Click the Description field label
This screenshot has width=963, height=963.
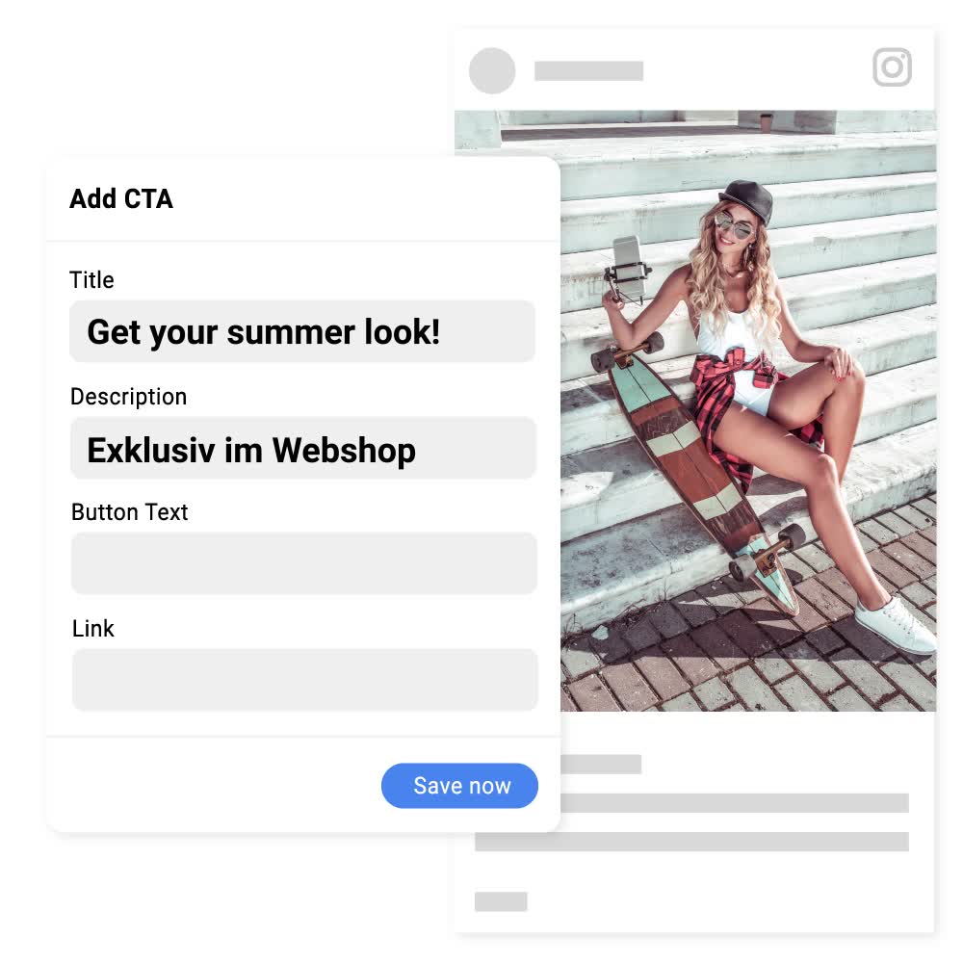(x=128, y=397)
